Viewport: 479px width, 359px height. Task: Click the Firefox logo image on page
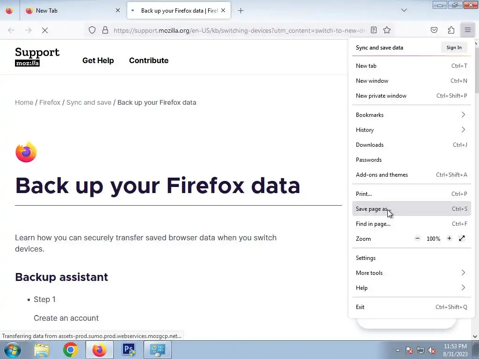26,152
